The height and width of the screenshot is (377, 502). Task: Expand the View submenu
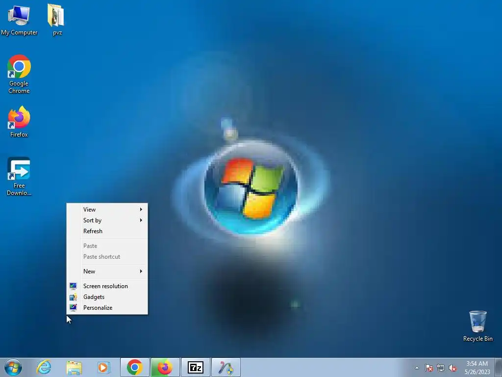click(107, 209)
